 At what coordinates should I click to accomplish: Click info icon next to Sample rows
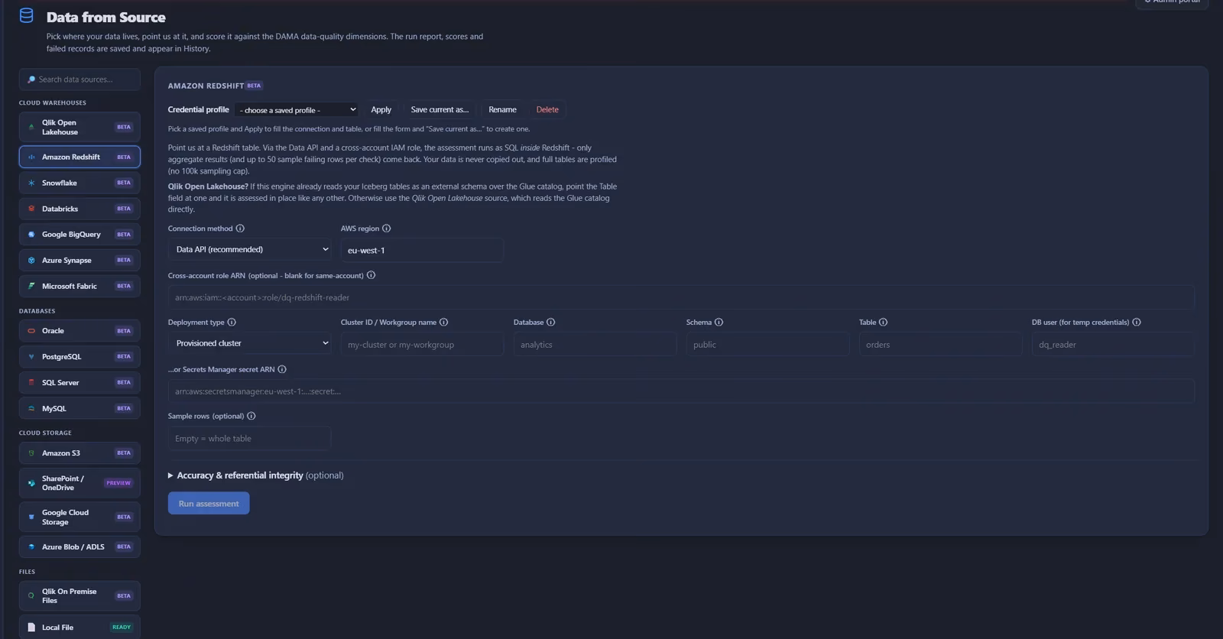tap(251, 416)
